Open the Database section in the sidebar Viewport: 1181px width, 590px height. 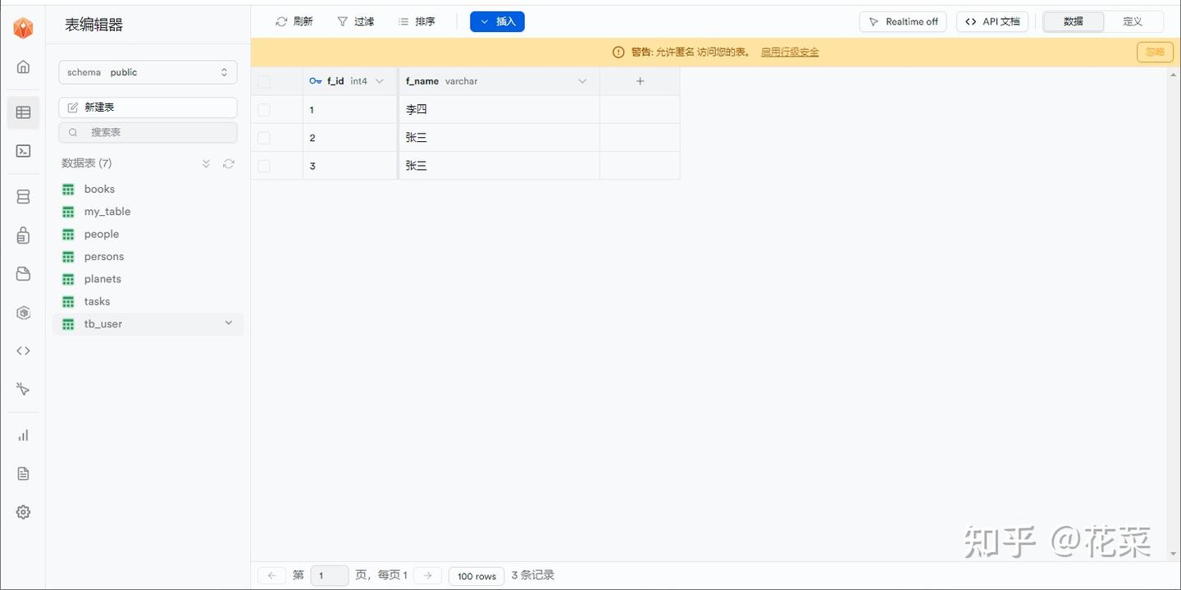pyautogui.click(x=22, y=196)
